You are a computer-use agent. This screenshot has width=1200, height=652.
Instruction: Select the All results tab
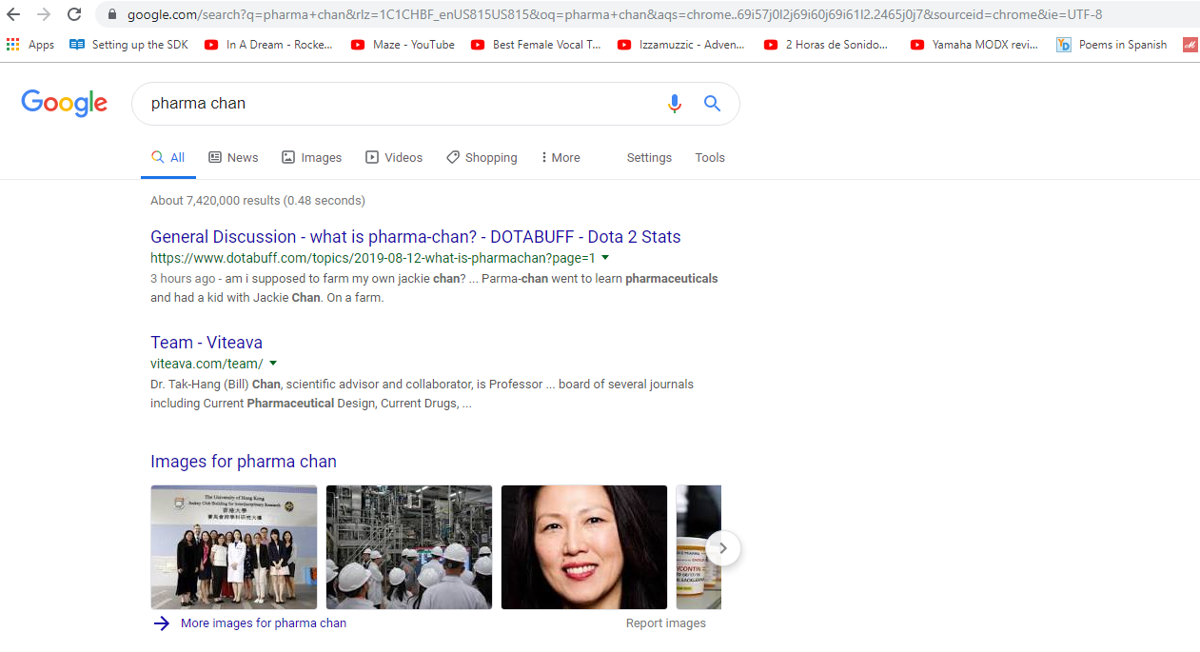168,158
